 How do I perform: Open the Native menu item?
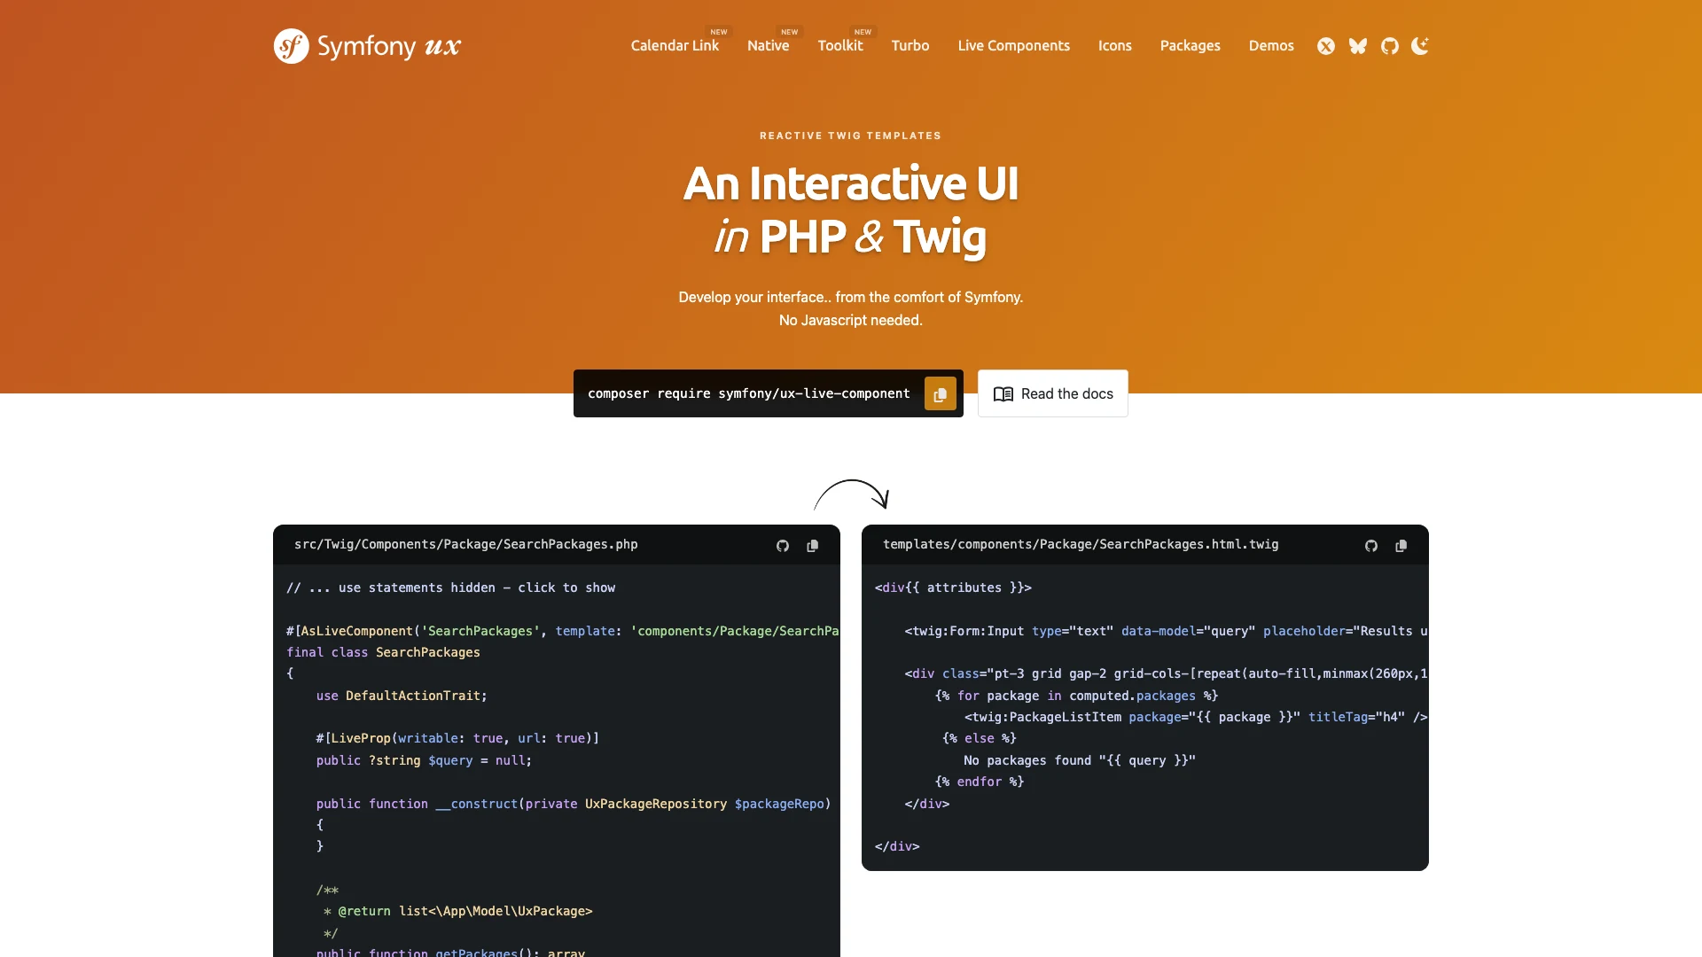click(768, 46)
